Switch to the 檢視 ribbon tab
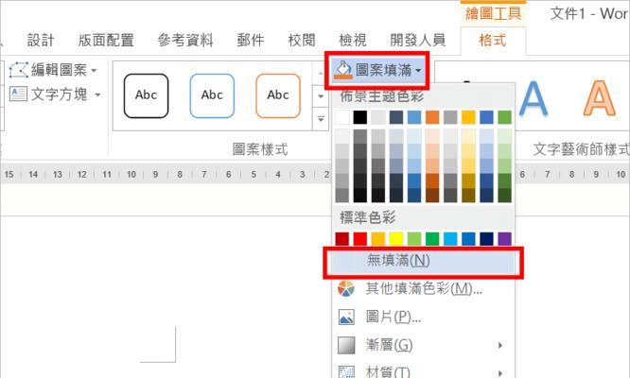The height and width of the screenshot is (378, 630). [x=353, y=40]
